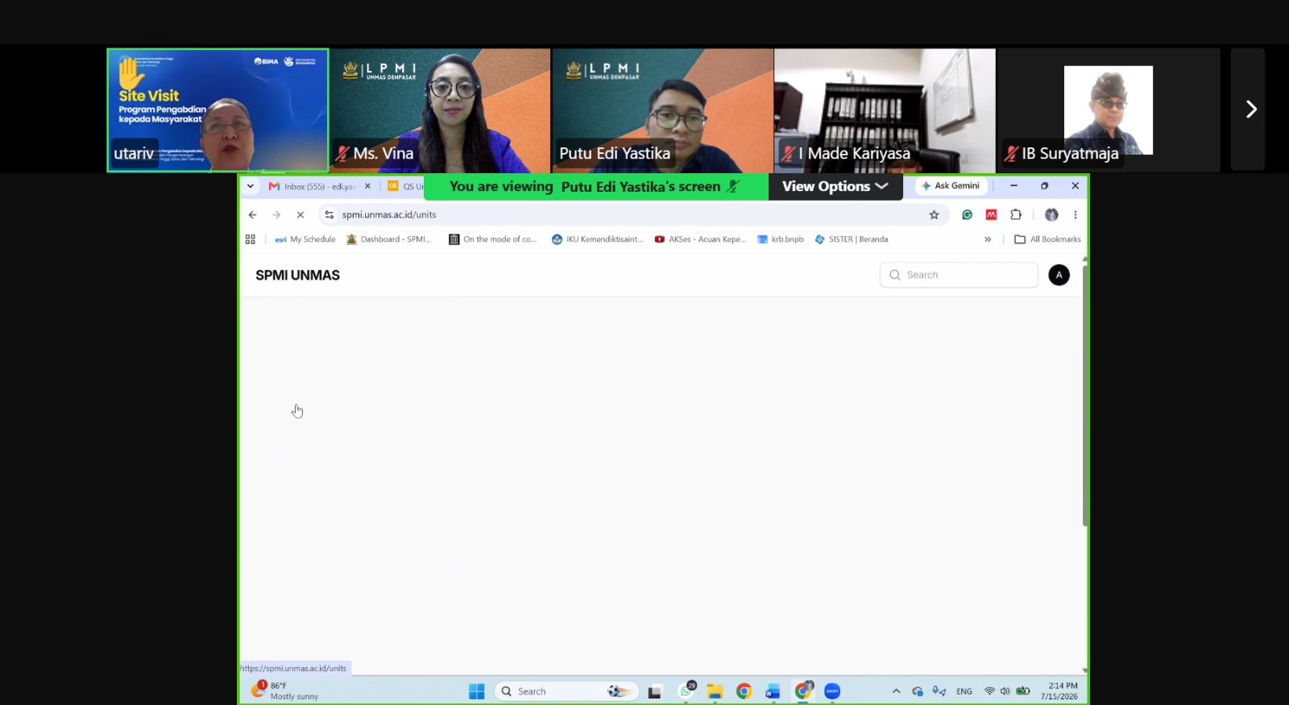Click the Ask Gemini button
Image resolution: width=1289 pixels, height=705 pixels.
[951, 186]
